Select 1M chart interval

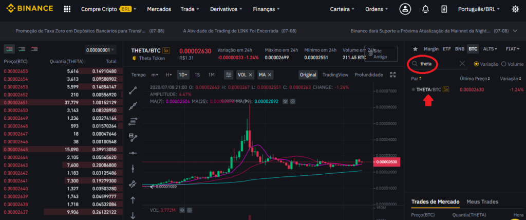pyautogui.click(x=211, y=75)
